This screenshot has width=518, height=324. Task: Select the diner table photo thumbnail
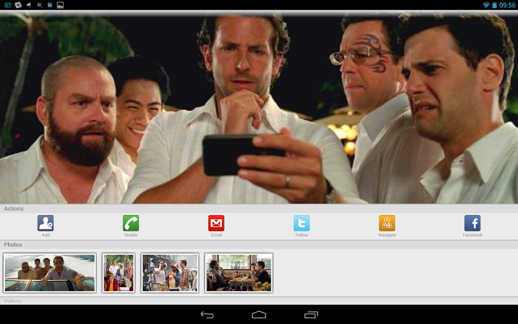coord(239,273)
